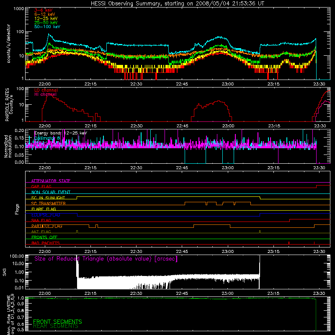Click the 25-50 keV legend label
Viewport: 335px width, 335px height.
(46, 23)
